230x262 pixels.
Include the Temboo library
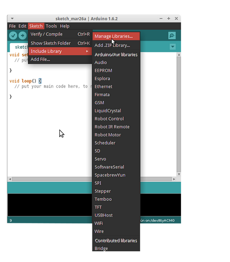pos(116,199)
